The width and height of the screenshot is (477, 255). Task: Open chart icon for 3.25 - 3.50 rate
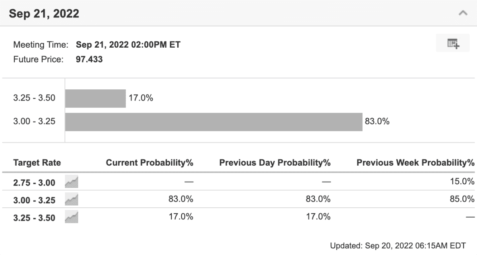(x=72, y=217)
